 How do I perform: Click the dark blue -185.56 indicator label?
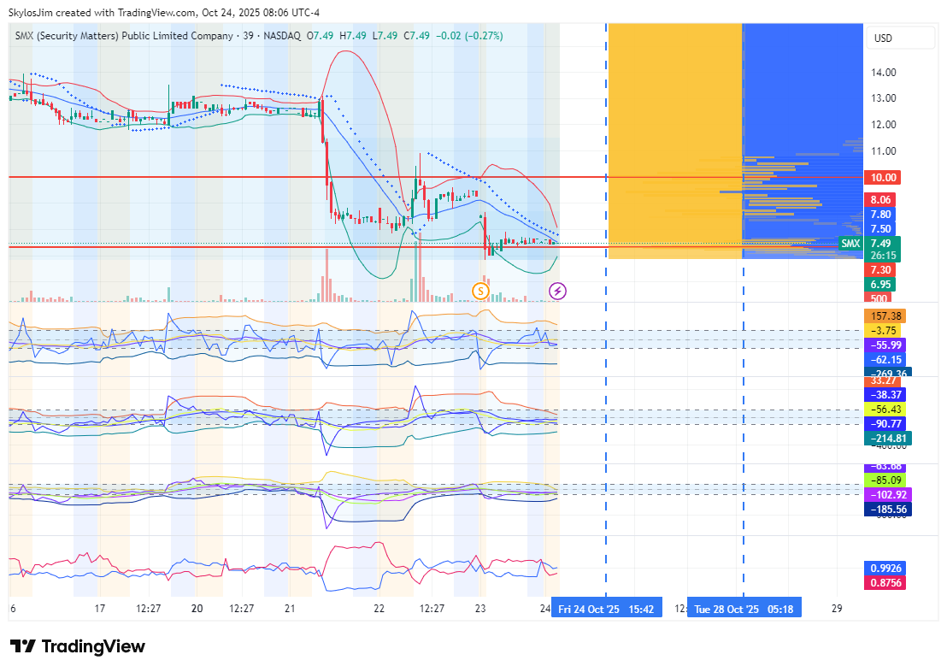coord(888,510)
